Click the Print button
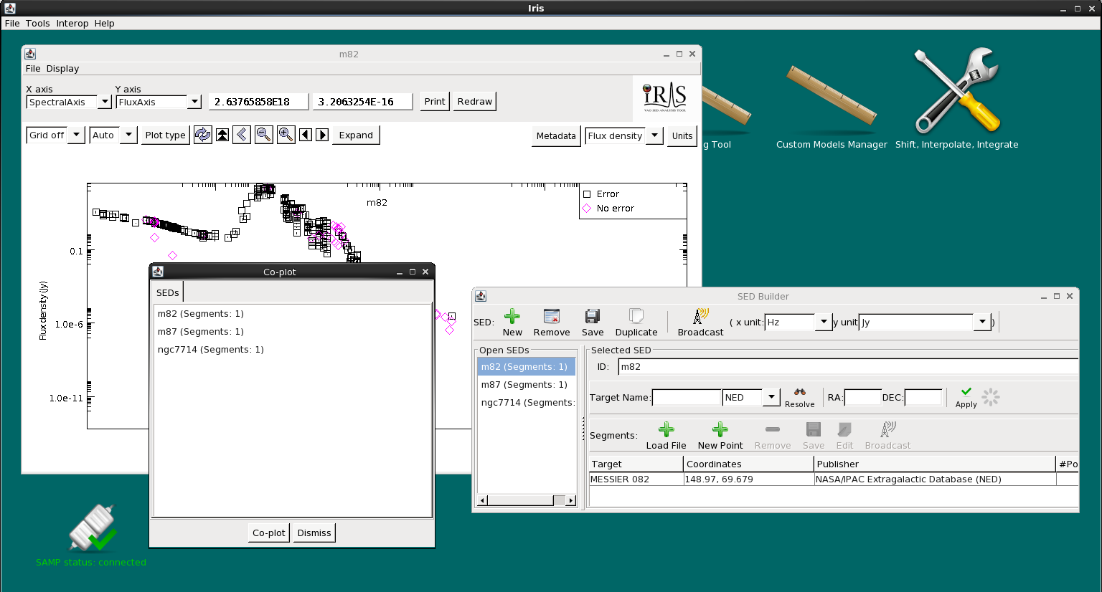This screenshot has height=592, width=1102. pyautogui.click(x=435, y=101)
